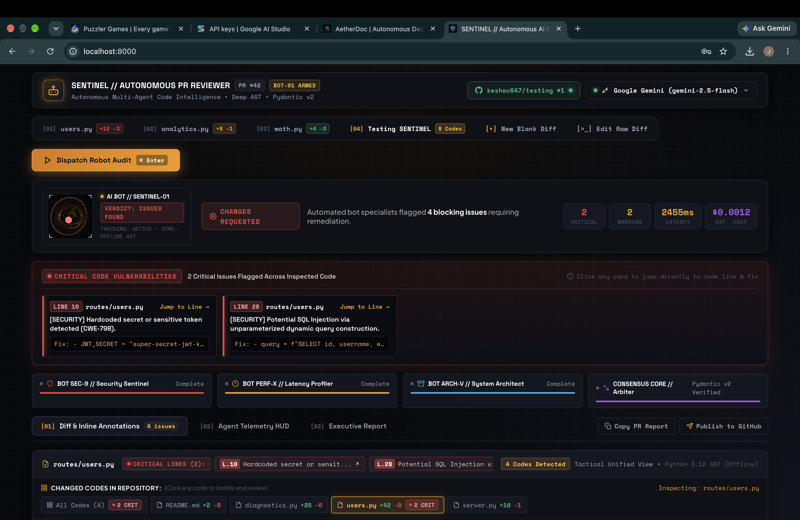
Task: Click the Chrome password key icon
Action: coord(706,51)
